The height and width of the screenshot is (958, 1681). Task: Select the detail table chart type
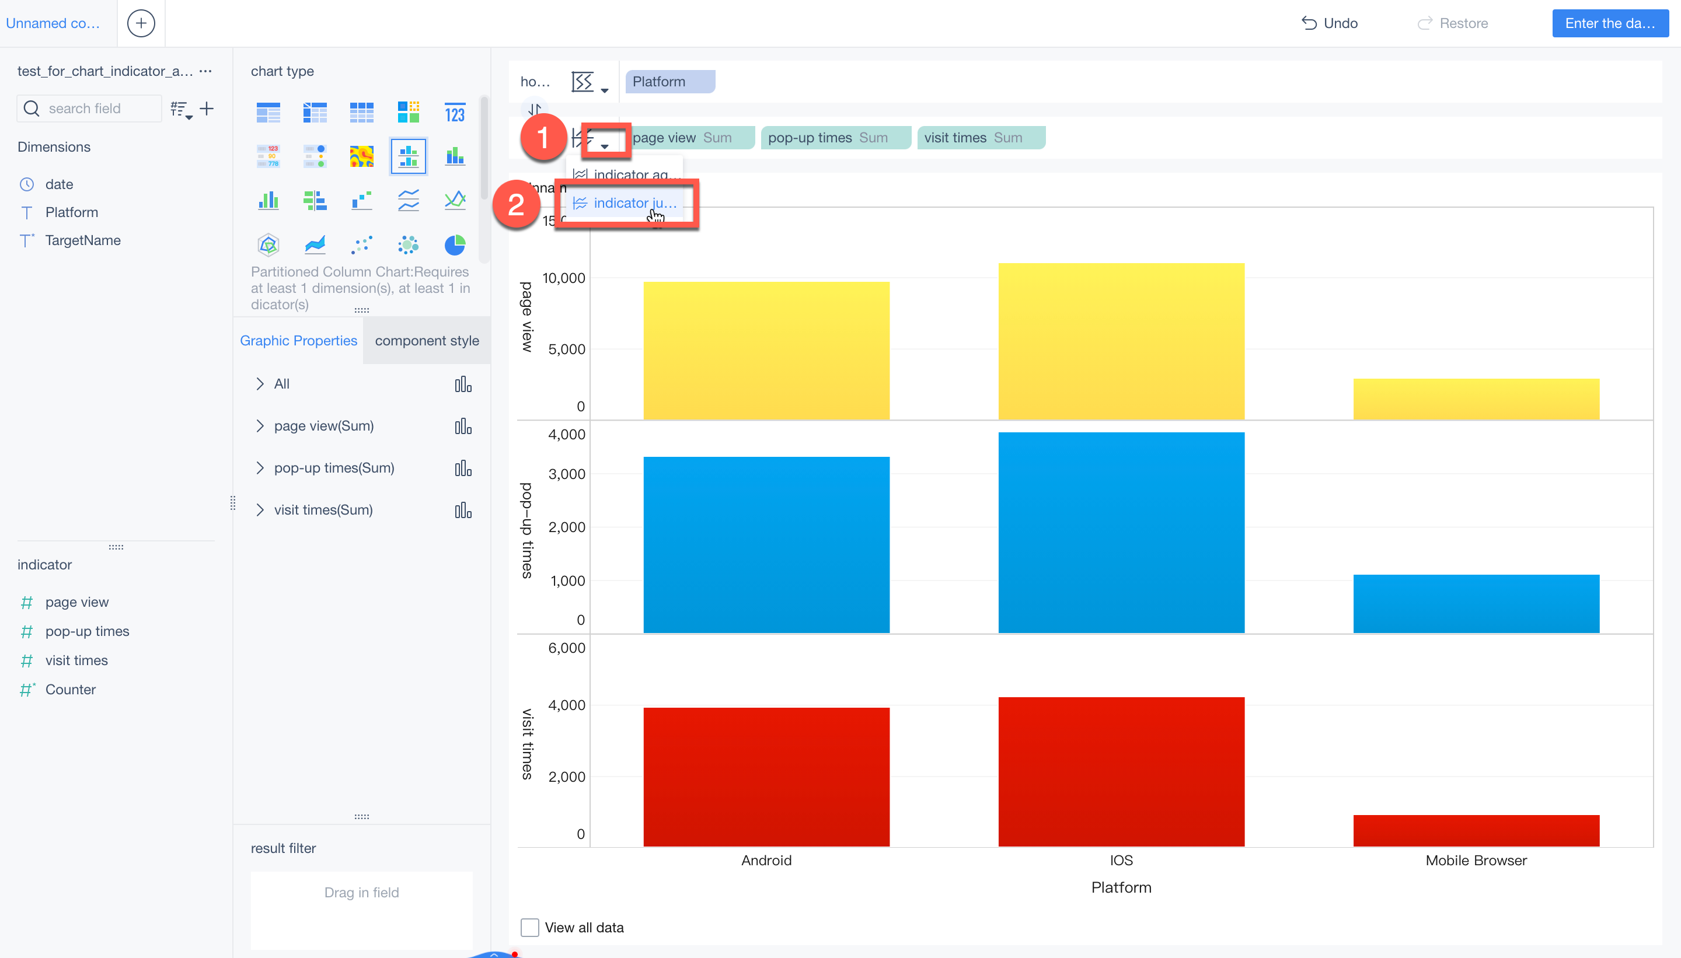click(x=361, y=113)
